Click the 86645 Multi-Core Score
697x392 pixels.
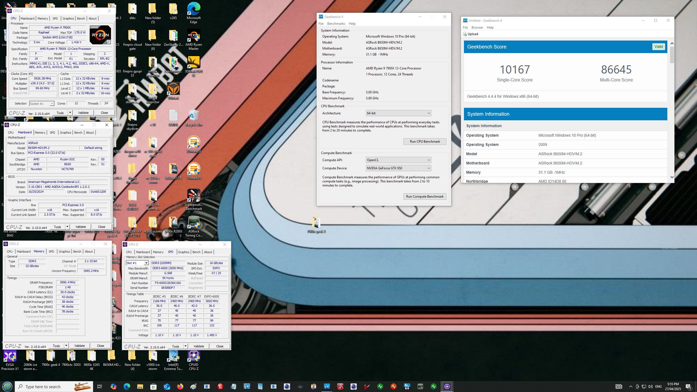click(x=616, y=70)
